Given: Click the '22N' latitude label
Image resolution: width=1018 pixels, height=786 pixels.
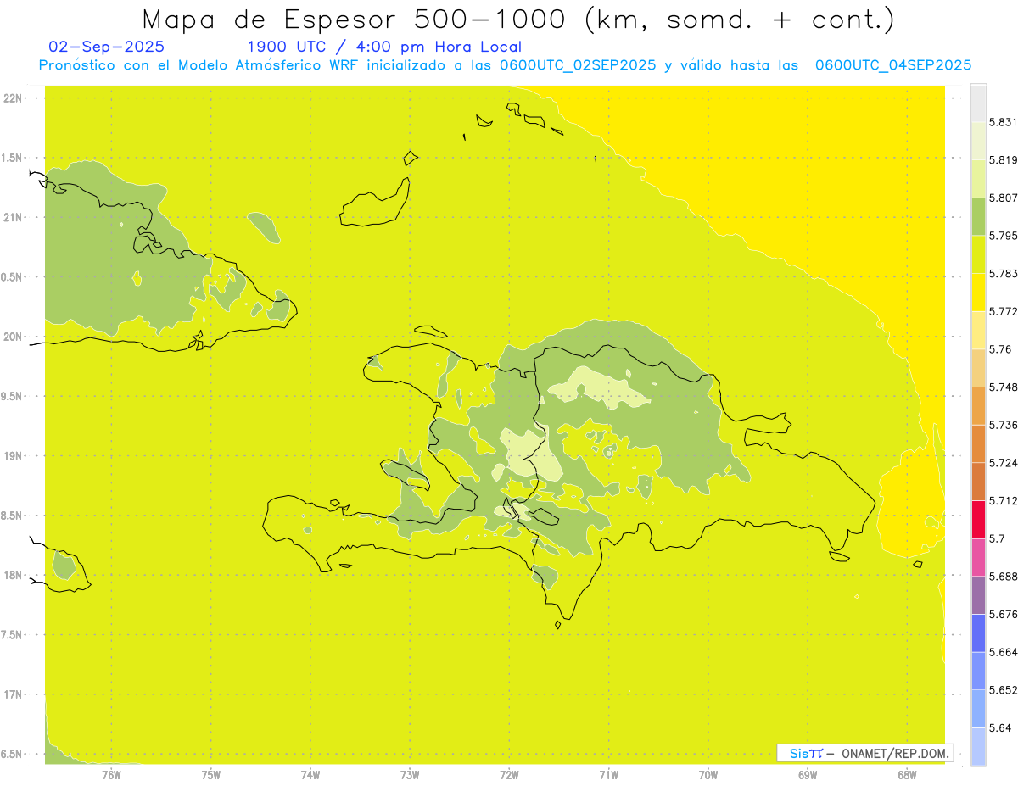Looking at the screenshot, I should (14, 98).
